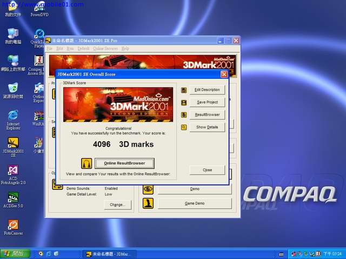Image resolution: width=346 pixels, height=259 pixels.
Task: Open the Run menu in 3DMark2001 SE Pro
Action: point(70,49)
